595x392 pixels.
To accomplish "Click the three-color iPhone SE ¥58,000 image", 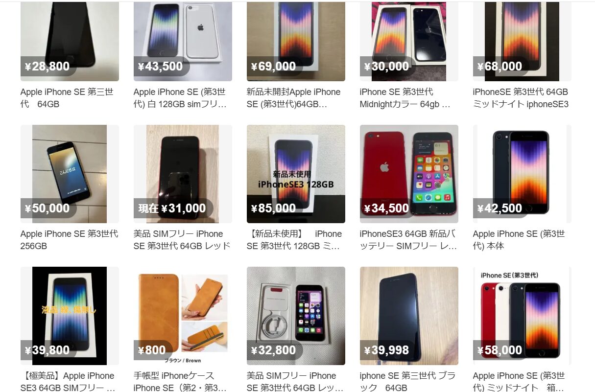I will [x=522, y=316].
